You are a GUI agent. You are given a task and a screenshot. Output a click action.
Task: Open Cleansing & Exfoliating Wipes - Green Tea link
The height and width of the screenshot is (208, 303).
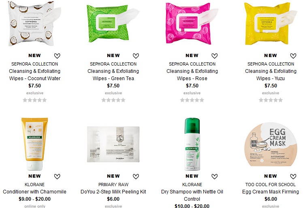(113, 75)
